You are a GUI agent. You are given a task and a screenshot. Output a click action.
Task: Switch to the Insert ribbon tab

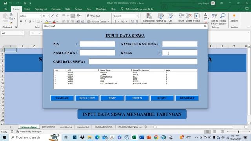(x=27, y=9)
